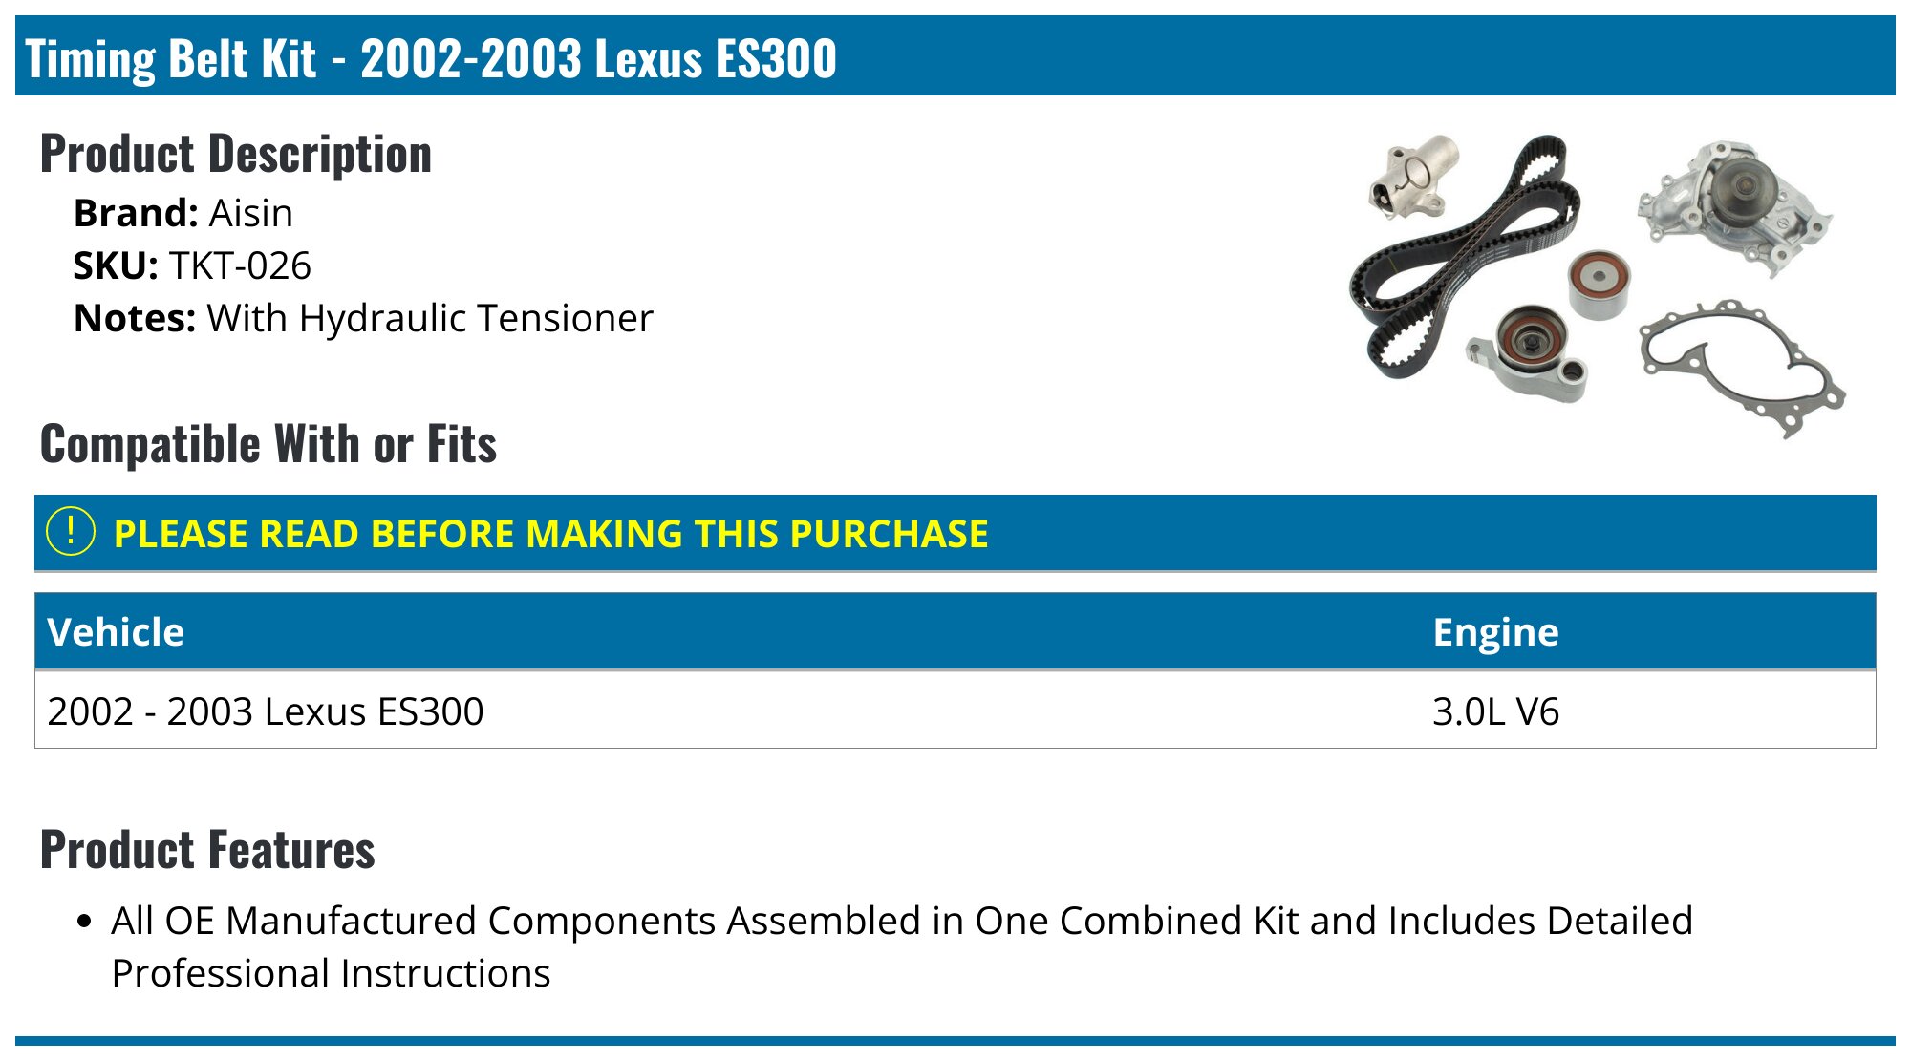
Task: Click the Vehicle column header
Action: [x=116, y=632]
